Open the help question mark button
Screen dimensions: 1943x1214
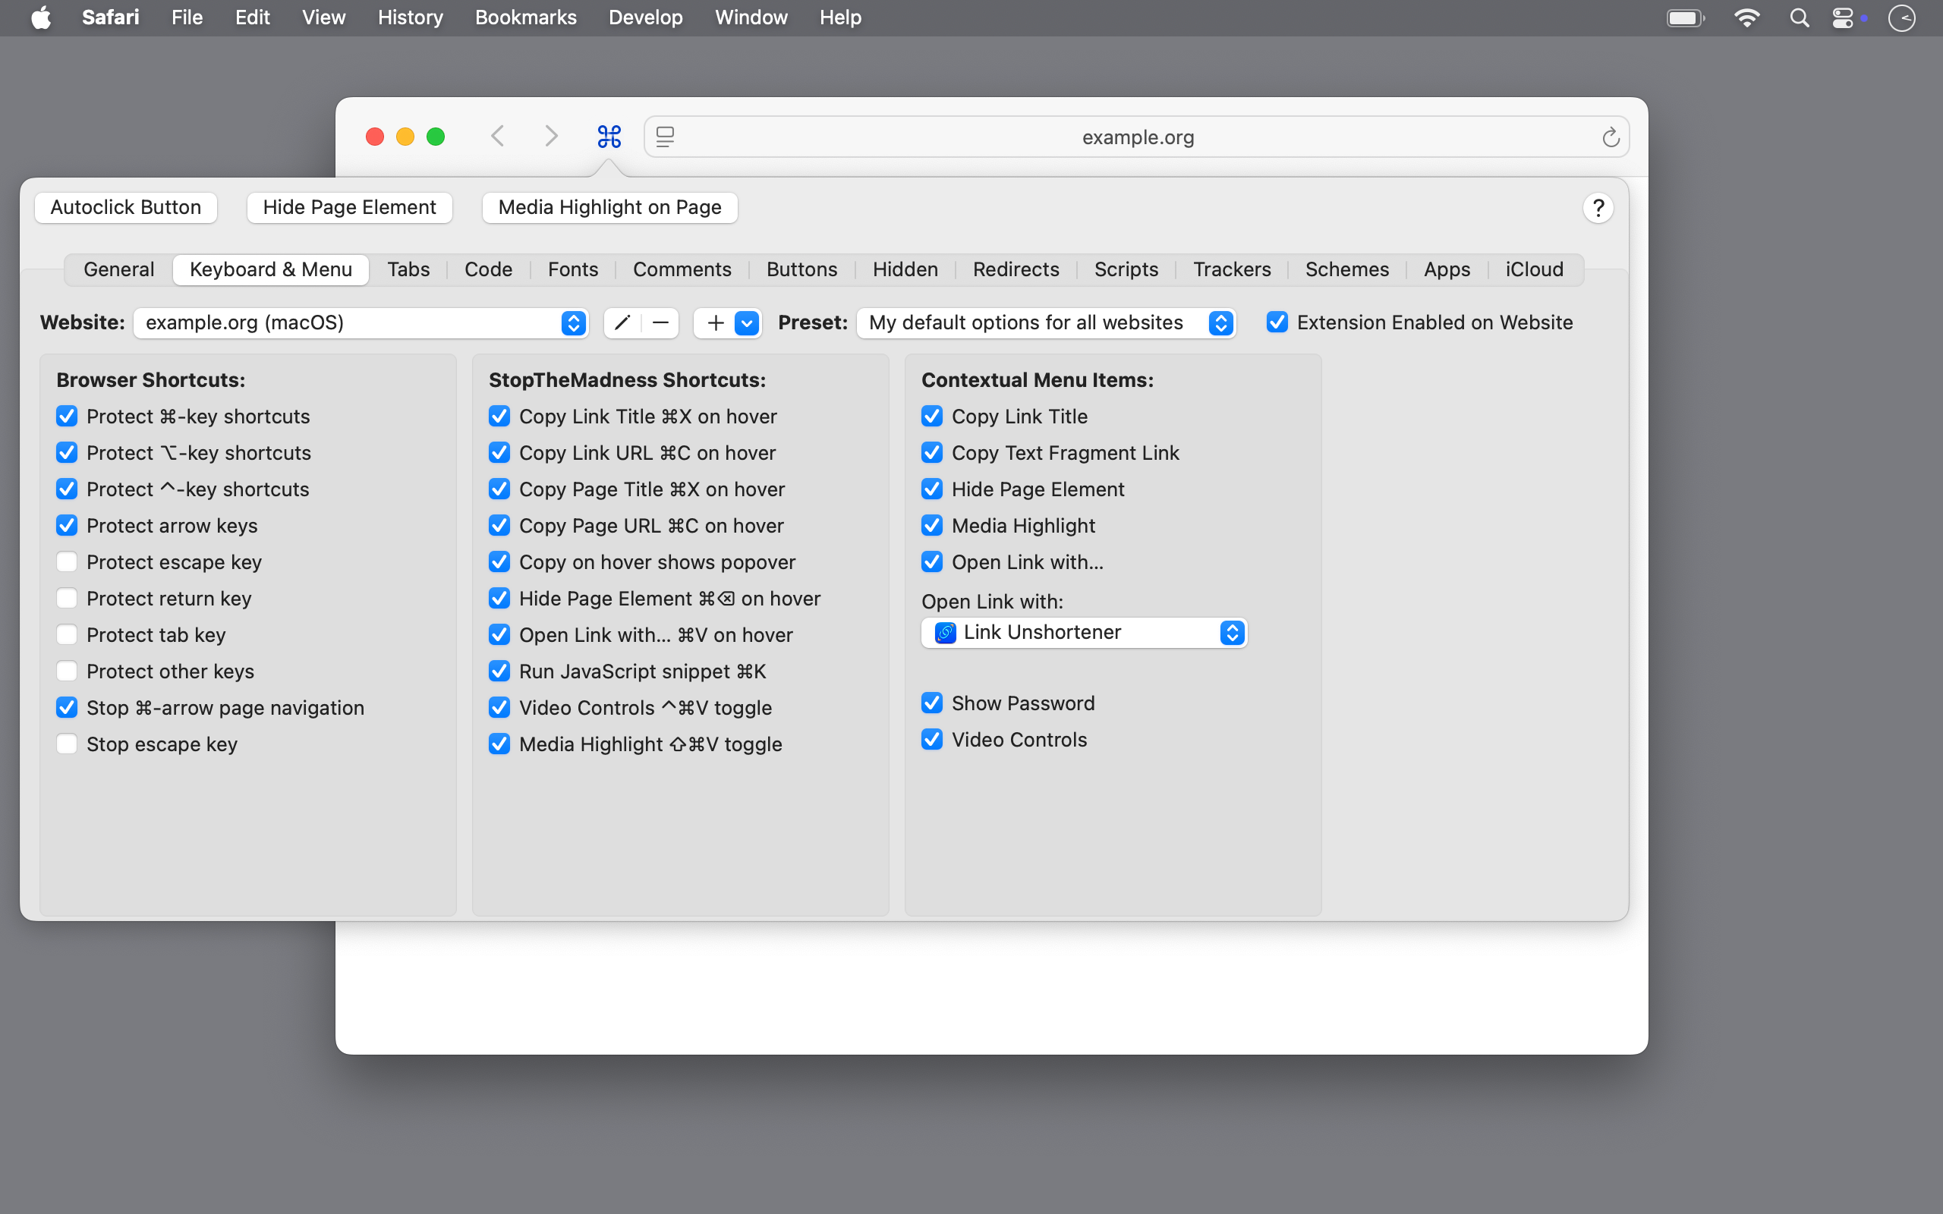[x=1598, y=208]
